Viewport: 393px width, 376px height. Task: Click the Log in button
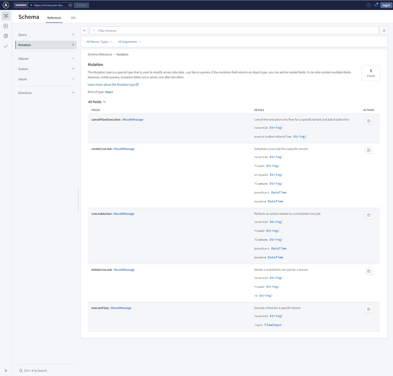tap(386, 5)
